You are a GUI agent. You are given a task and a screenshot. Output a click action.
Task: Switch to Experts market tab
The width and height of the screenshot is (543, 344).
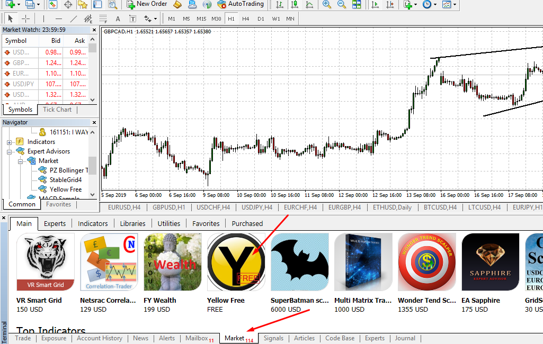55,223
